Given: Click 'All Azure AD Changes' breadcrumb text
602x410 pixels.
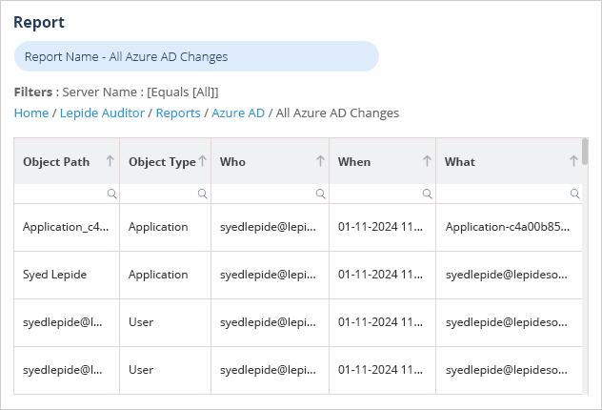Looking at the screenshot, I should 337,113.
